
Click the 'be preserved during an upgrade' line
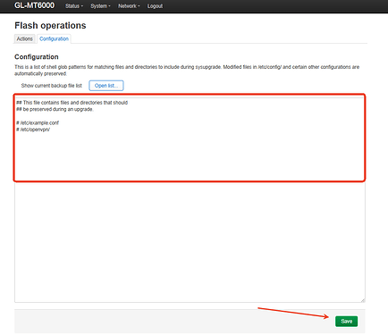point(55,109)
